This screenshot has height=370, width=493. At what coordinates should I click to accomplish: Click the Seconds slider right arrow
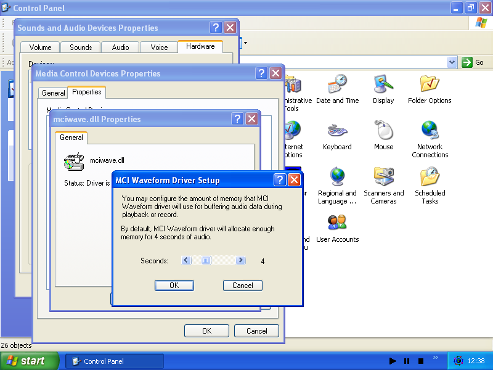tap(240, 261)
